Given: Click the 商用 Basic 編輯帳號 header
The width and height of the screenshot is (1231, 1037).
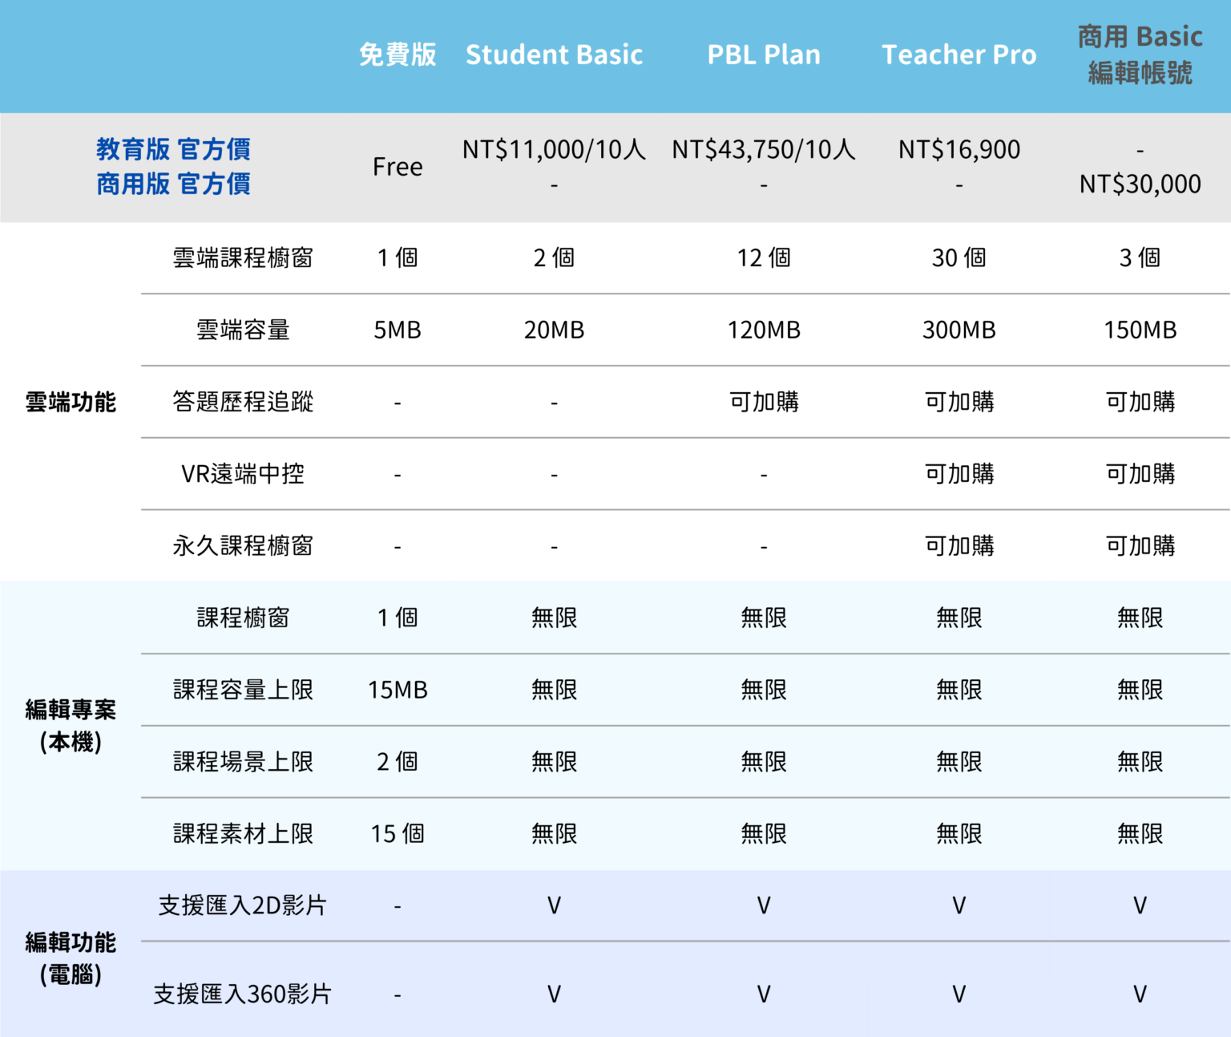Looking at the screenshot, I should pos(1140,55).
